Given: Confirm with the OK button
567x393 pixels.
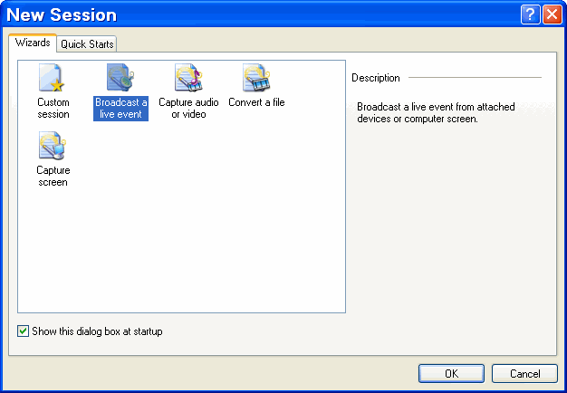Looking at the screenshot, I should pyautogui.click(x=451, y=373).
